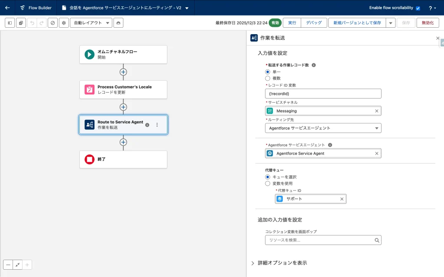This screenshot has width=444, height=277.
Task: Clear the Messaging service channel value
Action: (376, 111)
